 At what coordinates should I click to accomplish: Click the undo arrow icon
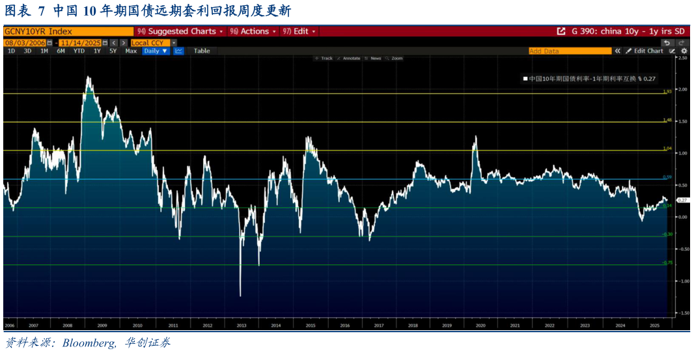click(667, 43)
